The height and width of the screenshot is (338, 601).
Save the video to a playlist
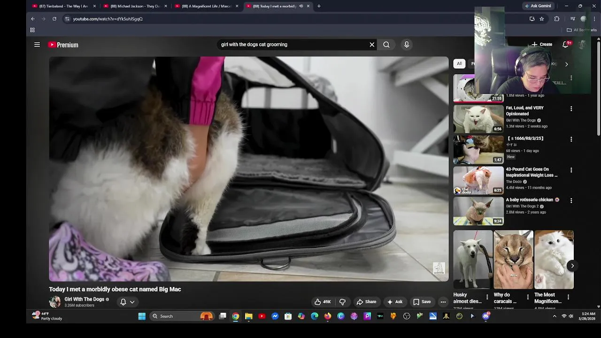(422, 302)
